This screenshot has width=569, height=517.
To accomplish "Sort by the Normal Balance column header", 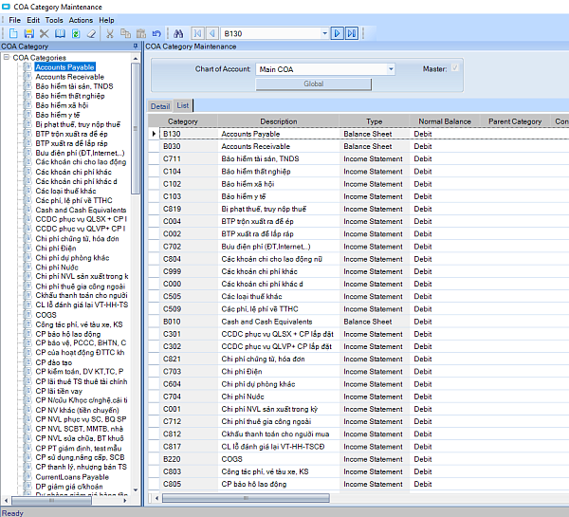I will pyautogui.click(x=445, y=121).
